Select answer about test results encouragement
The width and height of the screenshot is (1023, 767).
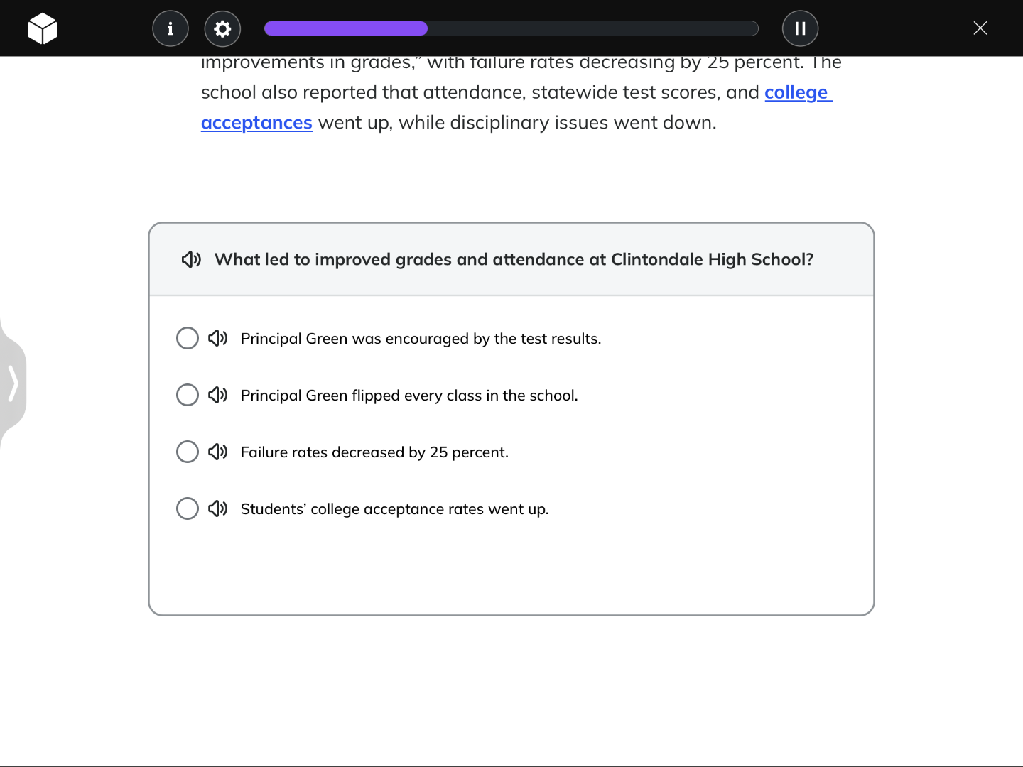click(187, 338)
